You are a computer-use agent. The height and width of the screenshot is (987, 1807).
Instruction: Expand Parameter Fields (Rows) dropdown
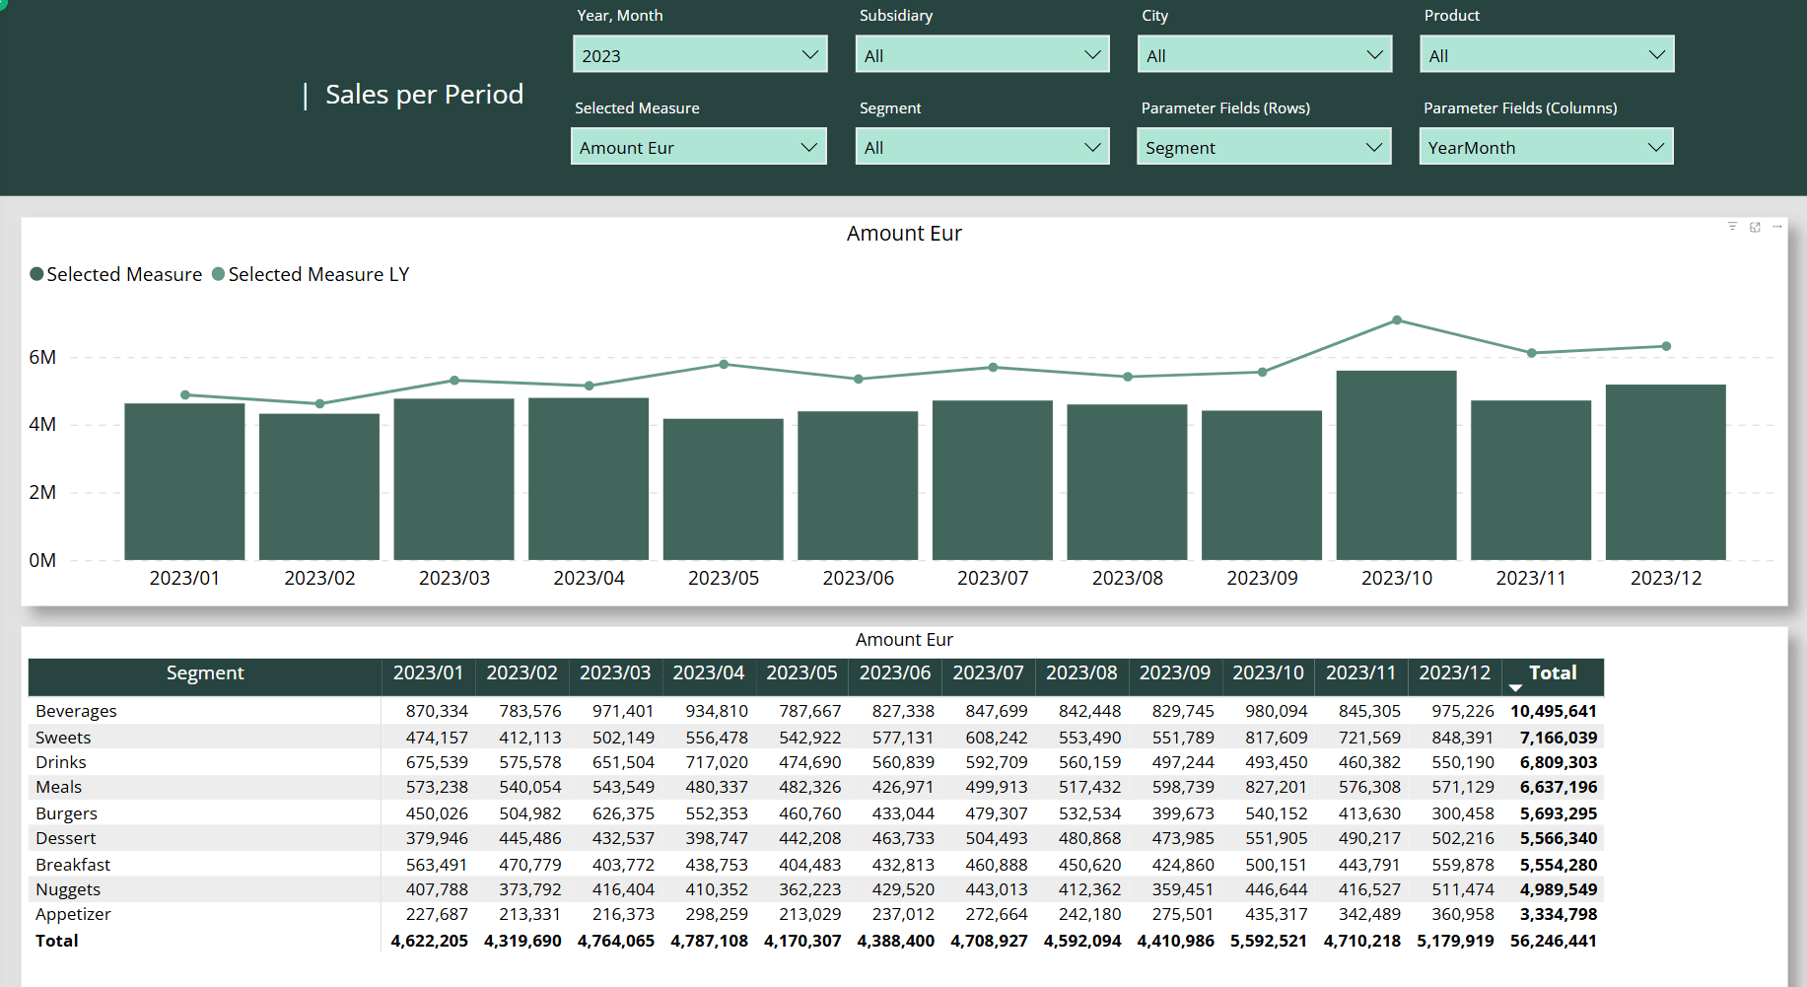(1264, 147)
